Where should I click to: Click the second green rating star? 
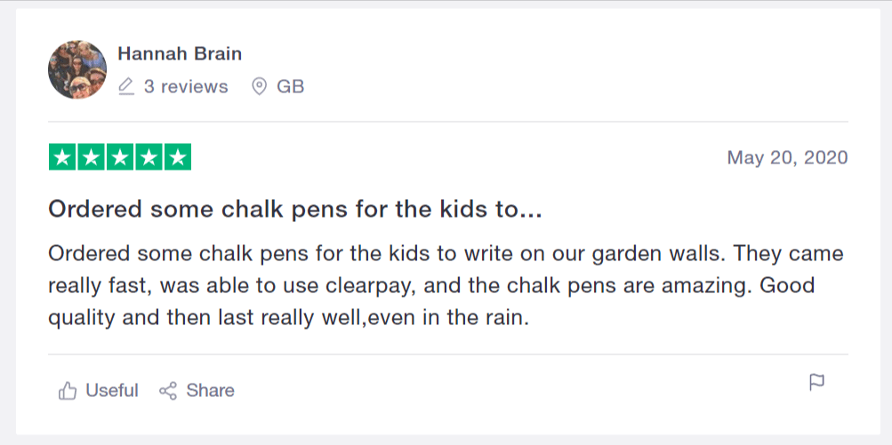pos(91,157)
